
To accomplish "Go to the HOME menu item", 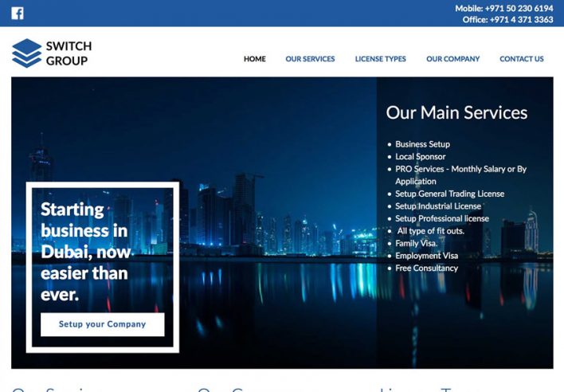I will pos(255,59).
